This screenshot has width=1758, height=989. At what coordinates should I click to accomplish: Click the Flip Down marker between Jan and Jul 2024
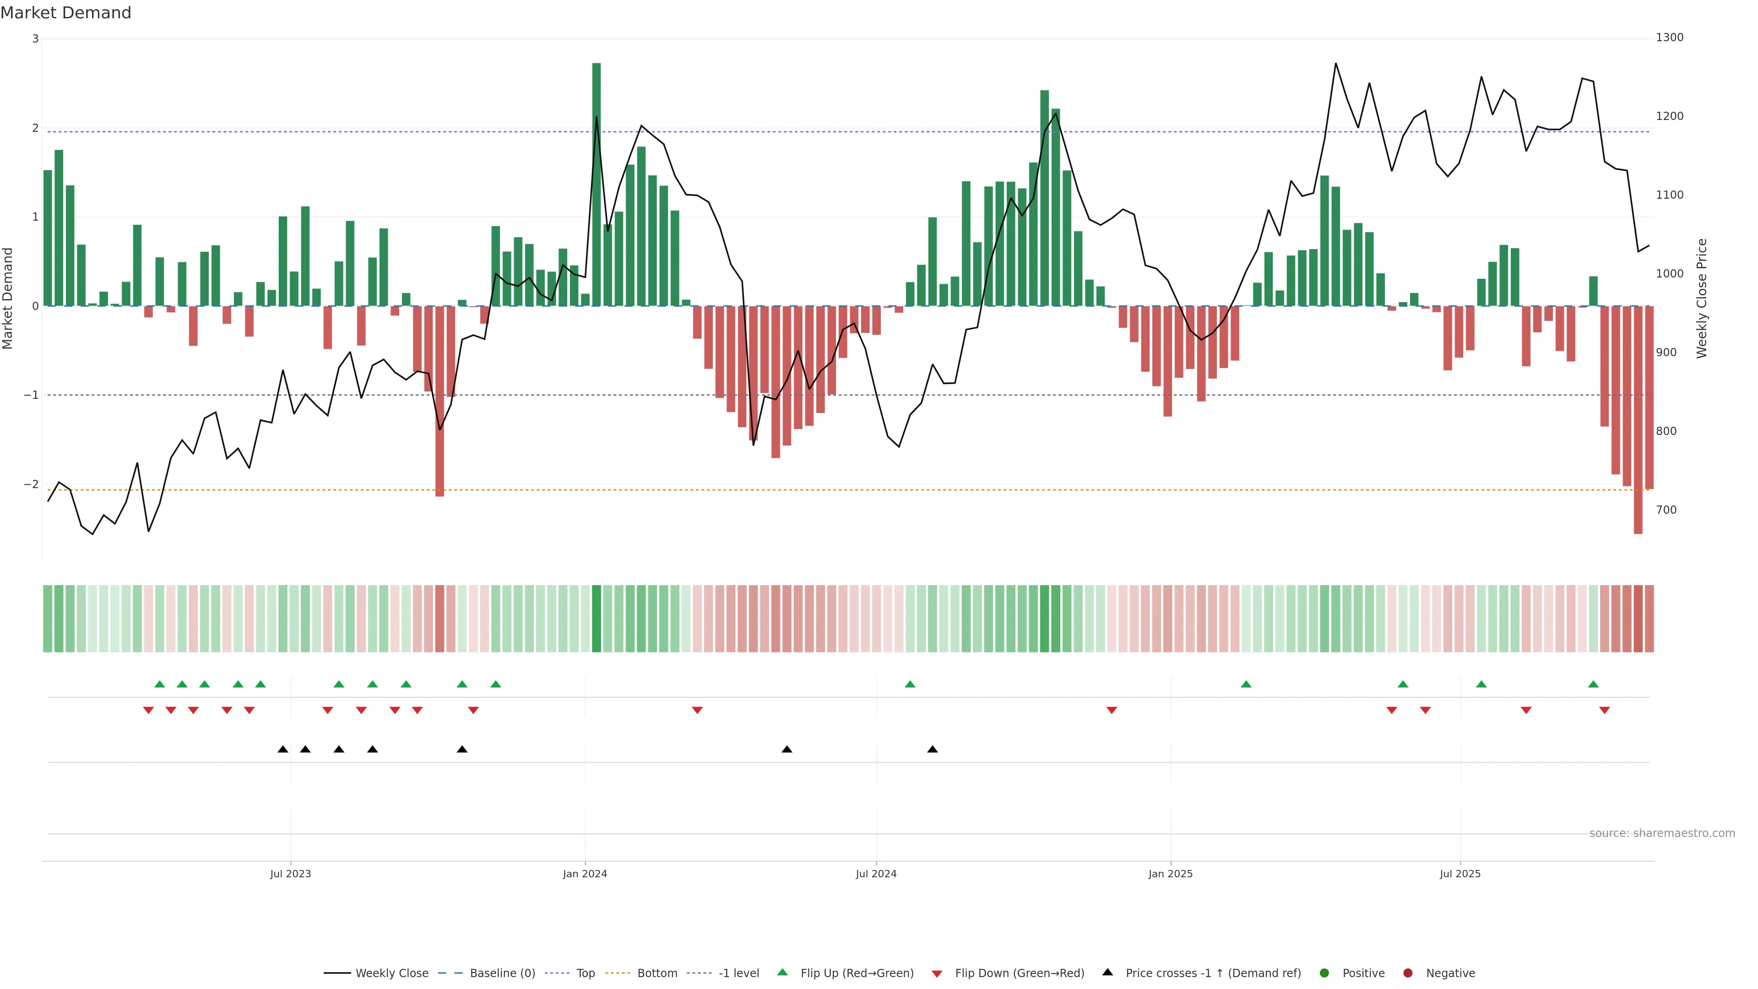pyautogui.click(x=697, y=711)
